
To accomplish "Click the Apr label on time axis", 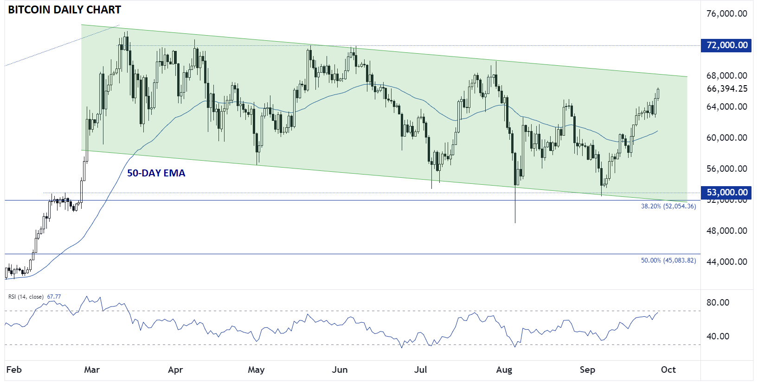I will [x=175, y=369].
